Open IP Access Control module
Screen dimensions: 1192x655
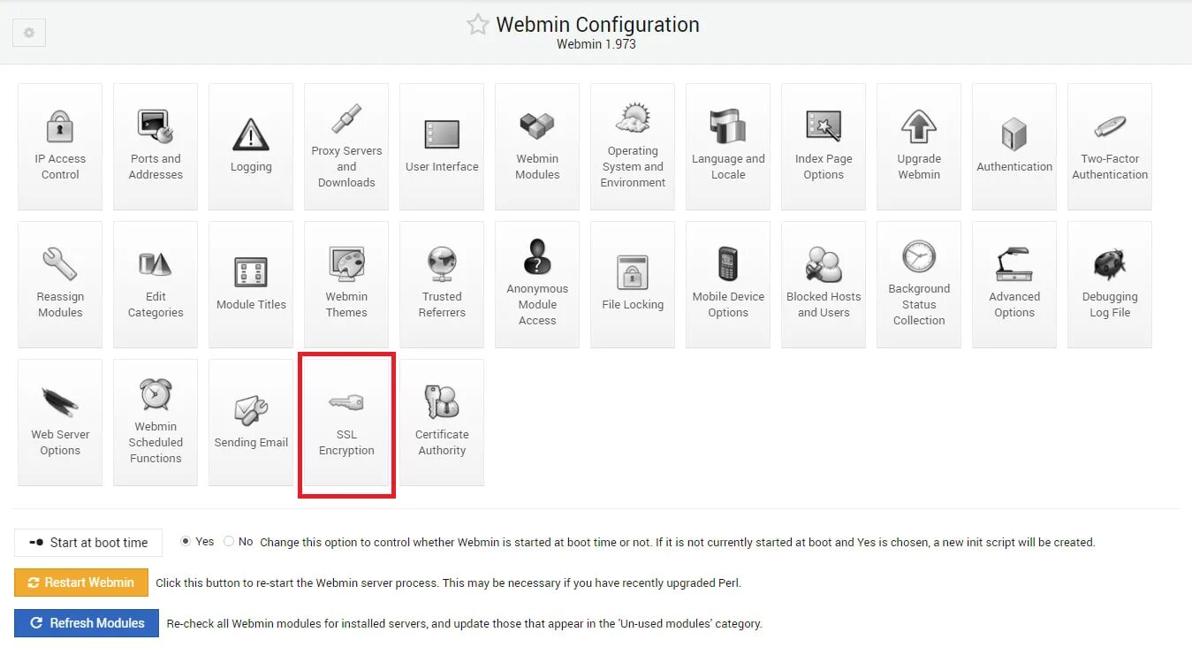click(60, 147)
